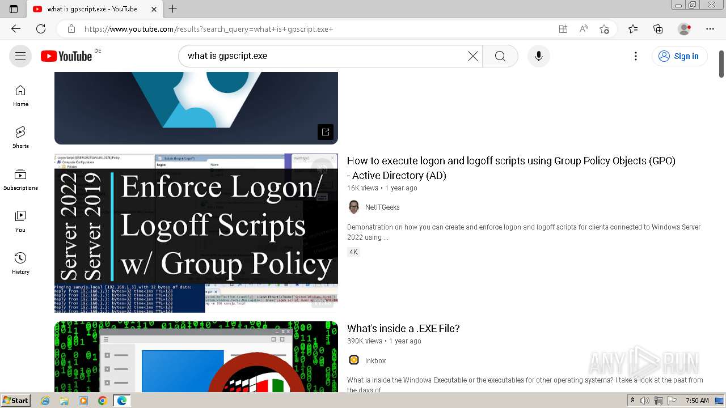Open Collections in Edge toolbar
Viewport: 726px width, 408px height.
(x=658, y=29)
